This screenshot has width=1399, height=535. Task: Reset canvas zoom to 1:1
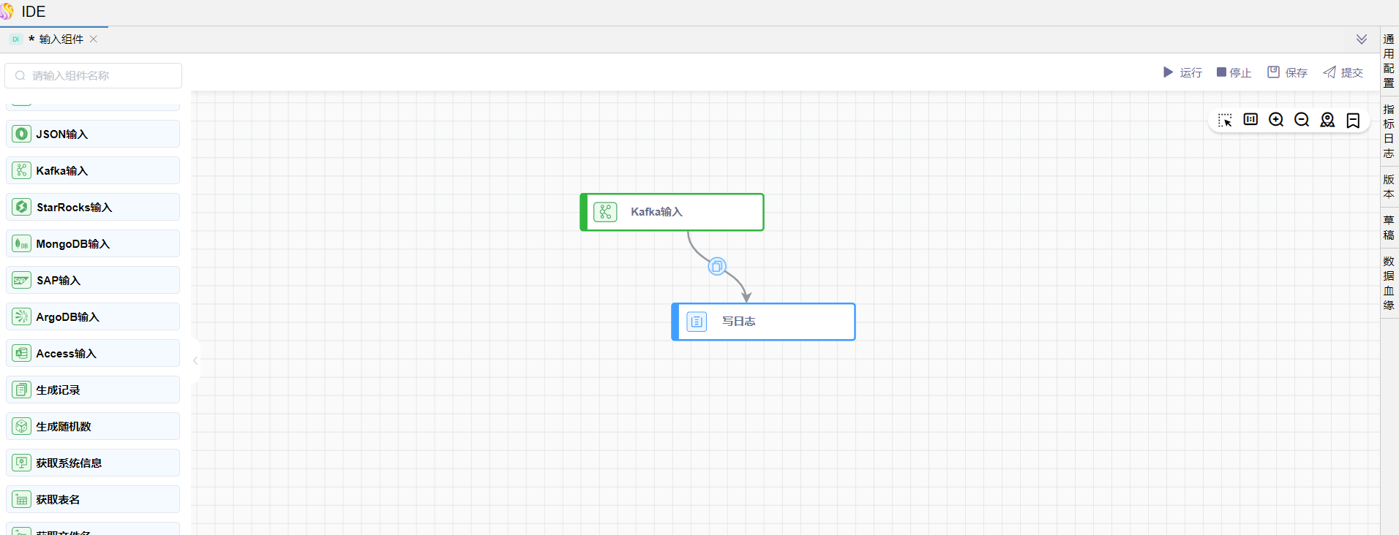[x=1250, y=120]
